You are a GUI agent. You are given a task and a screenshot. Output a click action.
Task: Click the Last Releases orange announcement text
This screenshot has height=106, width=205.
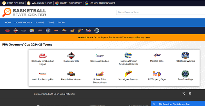click(x=114, y=37)
